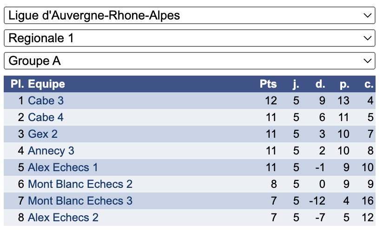383x231 pixels.
Task: Click the j. column header
Action: coord(296,84)
